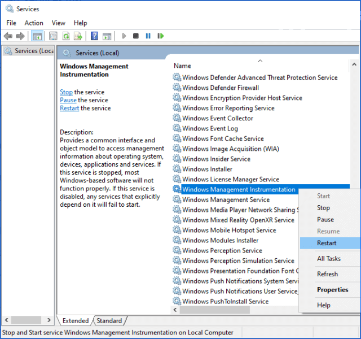Open the Properties toolbar icon

tap(53, 36)
